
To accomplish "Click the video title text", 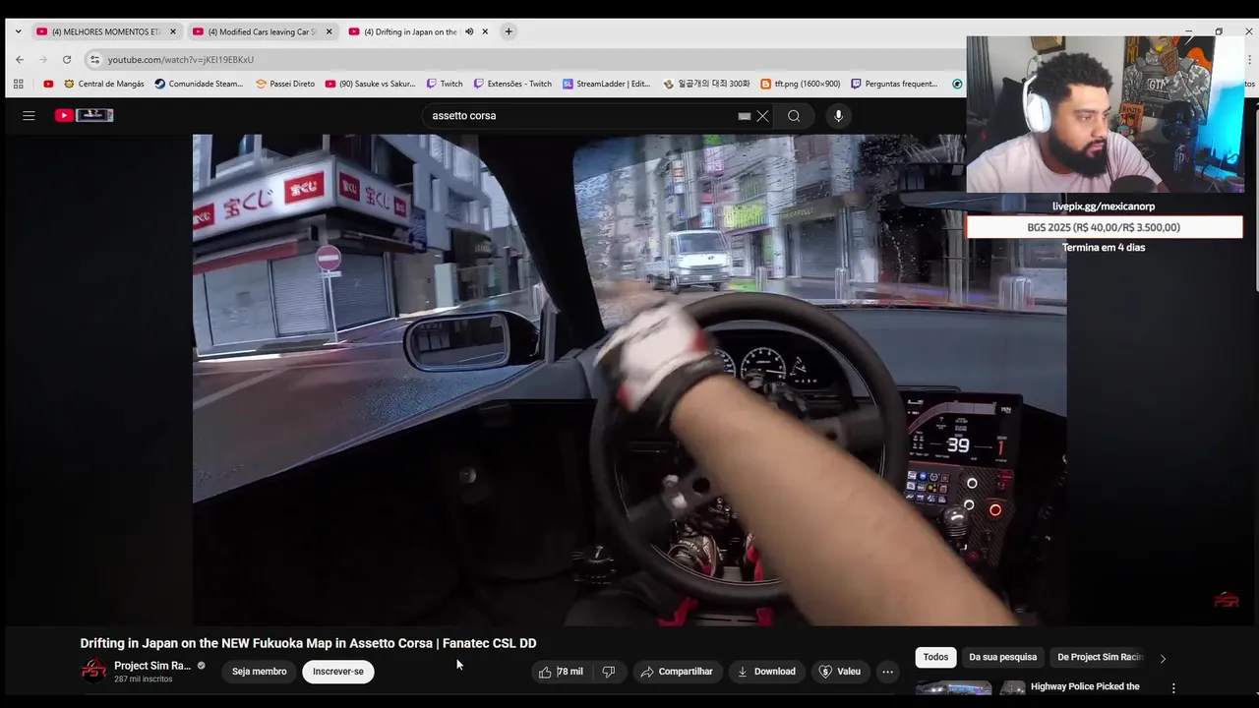I will pyautogui.click(x=308, y=643).
